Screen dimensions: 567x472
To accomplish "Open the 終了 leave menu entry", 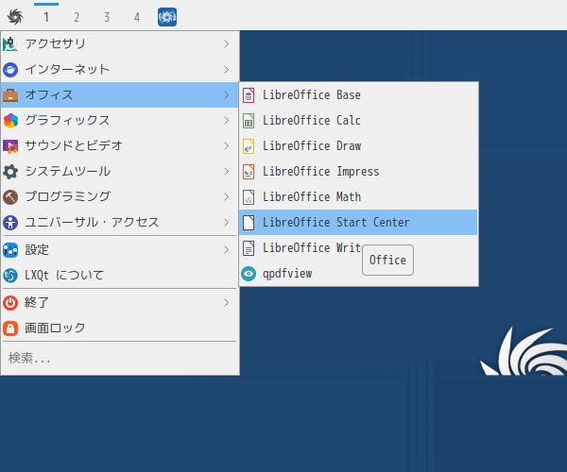I will [x=120, y=303].
